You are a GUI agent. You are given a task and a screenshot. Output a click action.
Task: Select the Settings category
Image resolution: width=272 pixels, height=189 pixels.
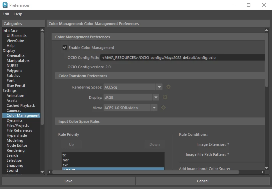pos(10,91)
